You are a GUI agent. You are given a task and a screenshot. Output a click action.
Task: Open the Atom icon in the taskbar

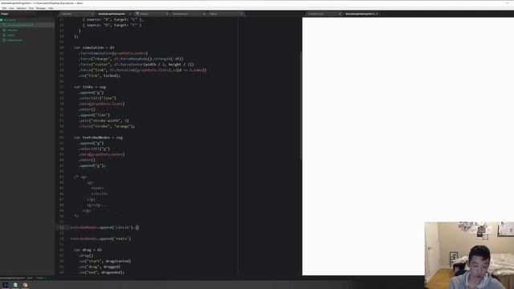coord(15,285)
